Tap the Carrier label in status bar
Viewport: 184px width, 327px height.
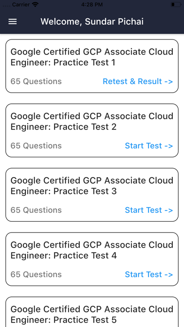[x=21, y=4]
